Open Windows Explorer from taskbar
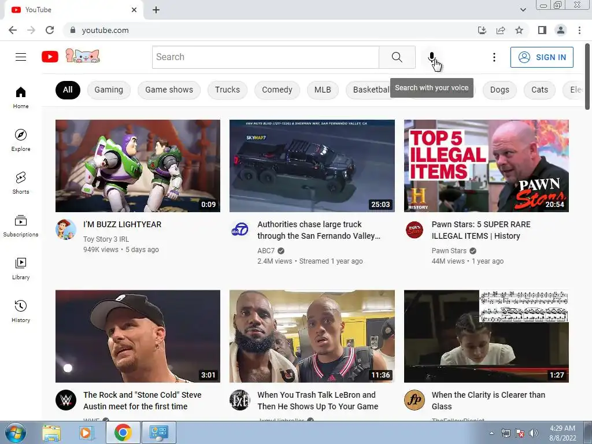The image size is (592, 444). (x=51, y=433)
